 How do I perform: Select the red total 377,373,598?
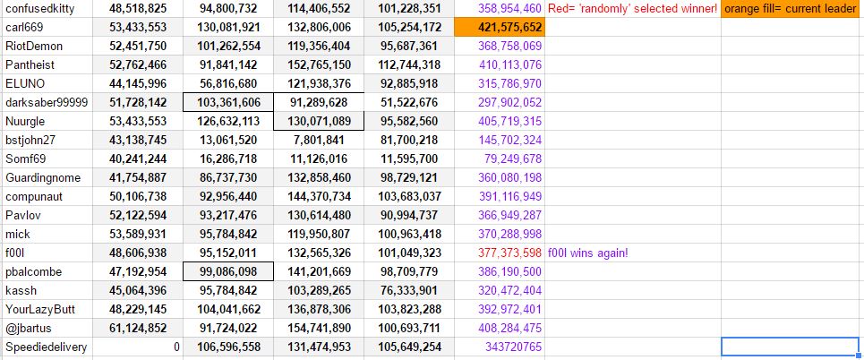499,253
